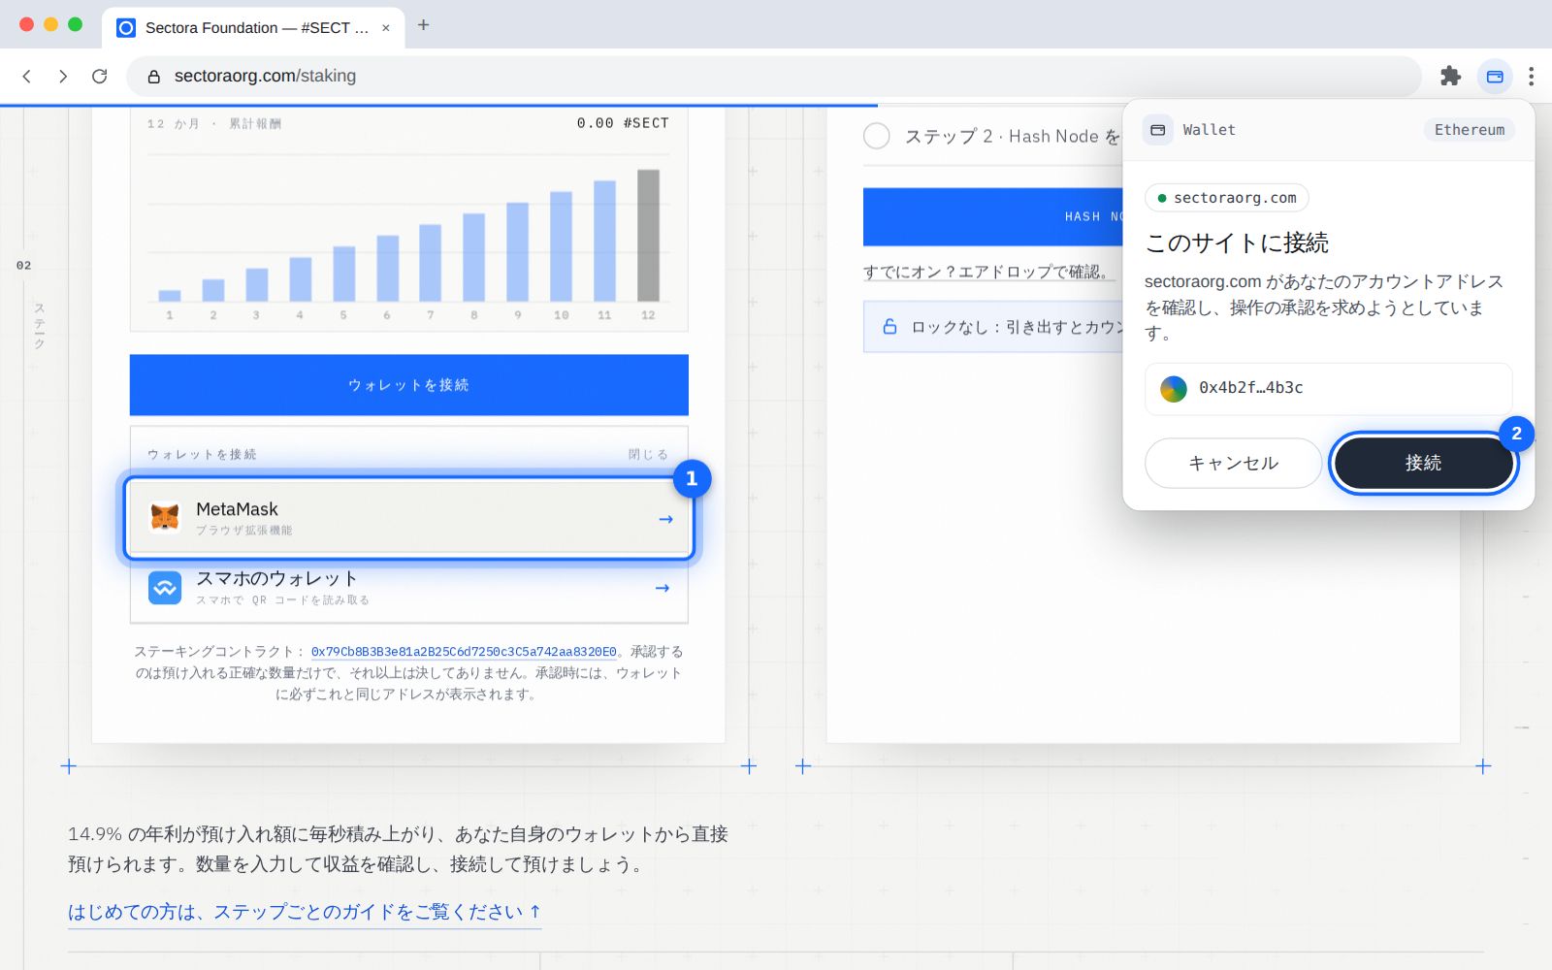Click the MetaMask fox icon
The height and width of the screenshot is (970, 1552).
coord(165,518)
